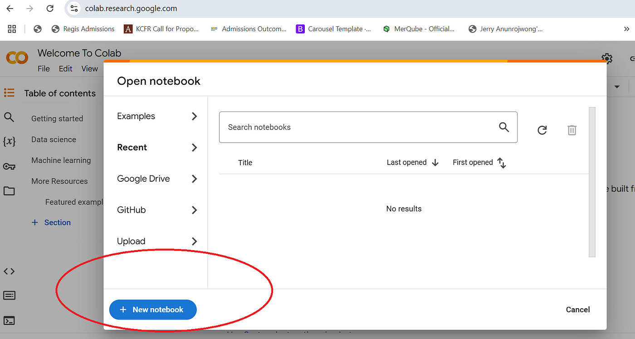
Task: Open the variables {x} sidebar icon
Action: point(9,141)
